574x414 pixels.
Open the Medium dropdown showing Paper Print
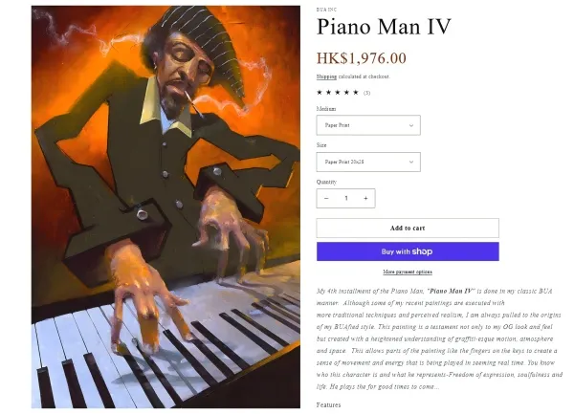368,125
